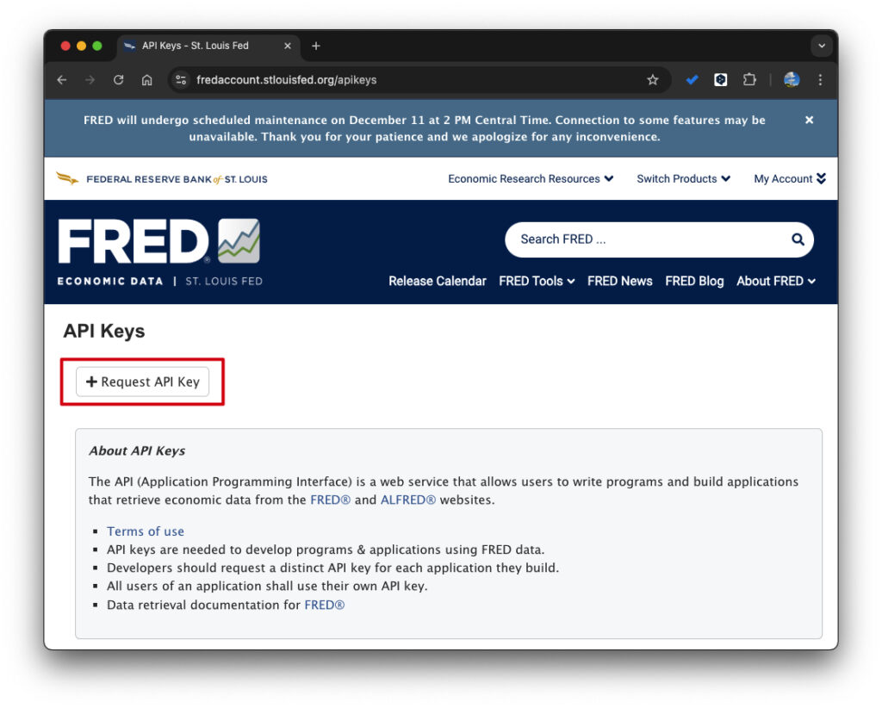Close the API Keys browser tab
This screenshot has width=882, height=708.
point(288,46)
